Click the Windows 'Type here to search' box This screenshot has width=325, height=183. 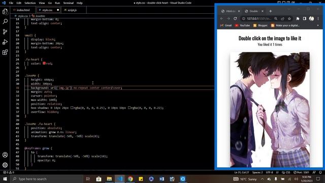[47, 179]
